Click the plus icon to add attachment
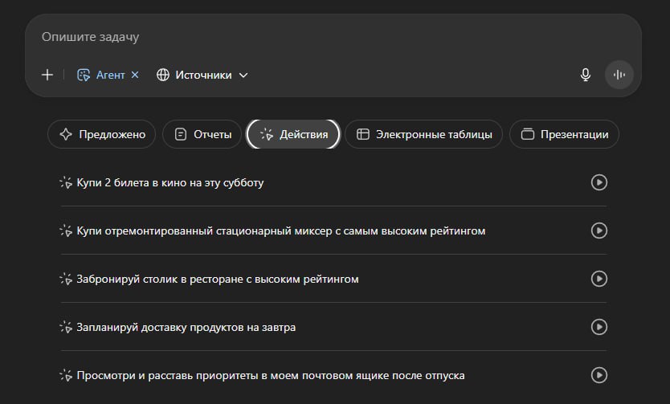 tap(47, 75)
